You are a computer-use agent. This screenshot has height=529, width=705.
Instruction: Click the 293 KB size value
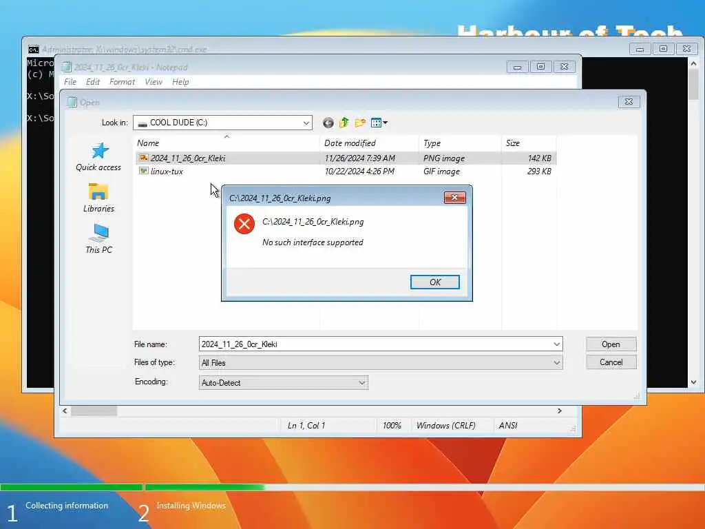point(539,172)
